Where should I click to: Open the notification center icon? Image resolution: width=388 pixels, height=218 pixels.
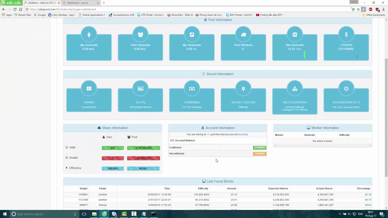tap(382, 214)
